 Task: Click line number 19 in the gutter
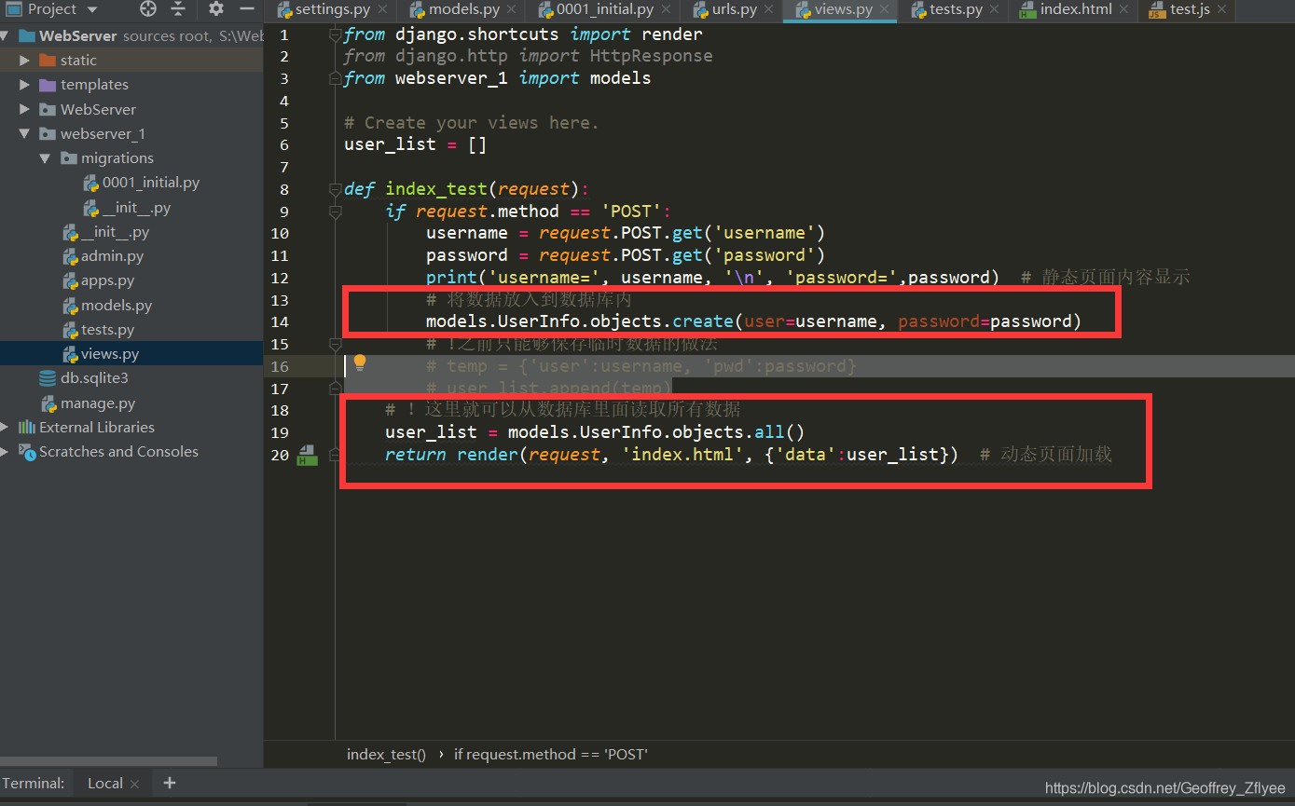click(x=280, y=432)
